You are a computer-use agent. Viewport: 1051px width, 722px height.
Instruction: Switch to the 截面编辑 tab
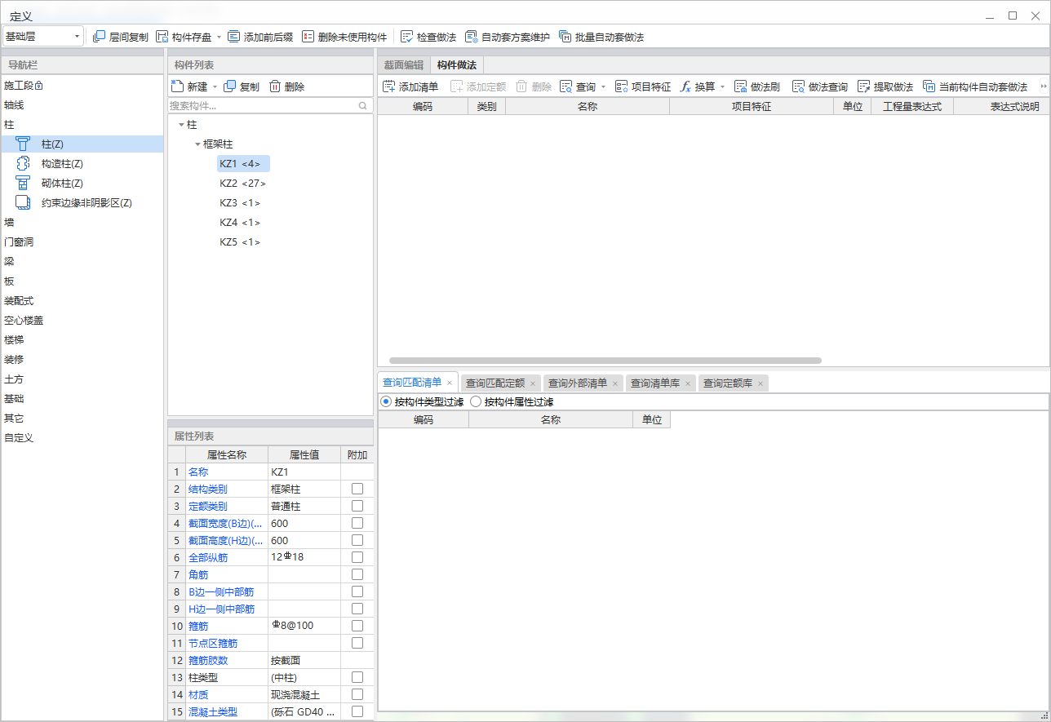click(x=403, y=65)
